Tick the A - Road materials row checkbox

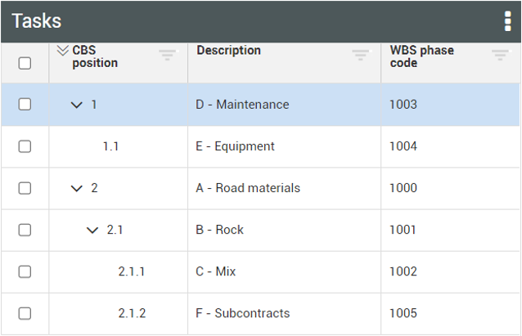click(25, 188)
